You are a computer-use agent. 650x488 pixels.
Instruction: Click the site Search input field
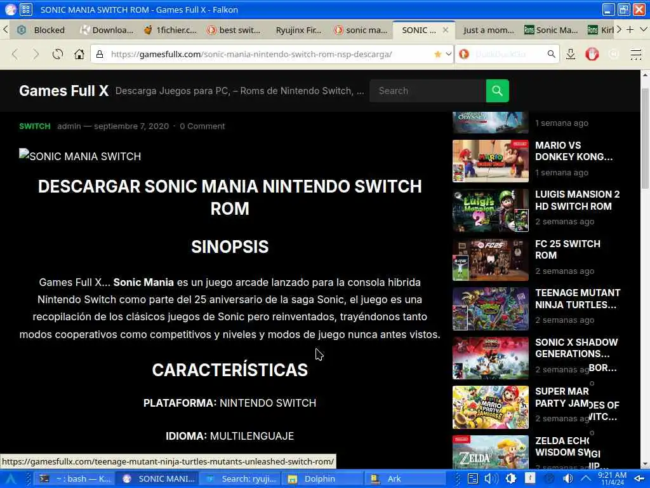[428, 91]
